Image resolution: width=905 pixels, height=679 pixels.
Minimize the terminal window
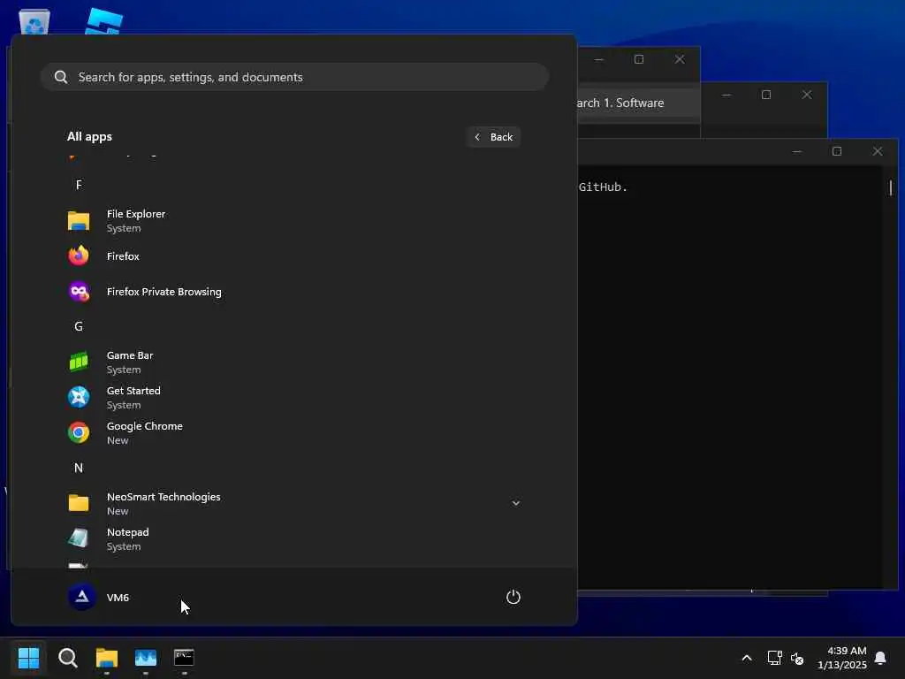pyautogui.click(x=796, y=151)
